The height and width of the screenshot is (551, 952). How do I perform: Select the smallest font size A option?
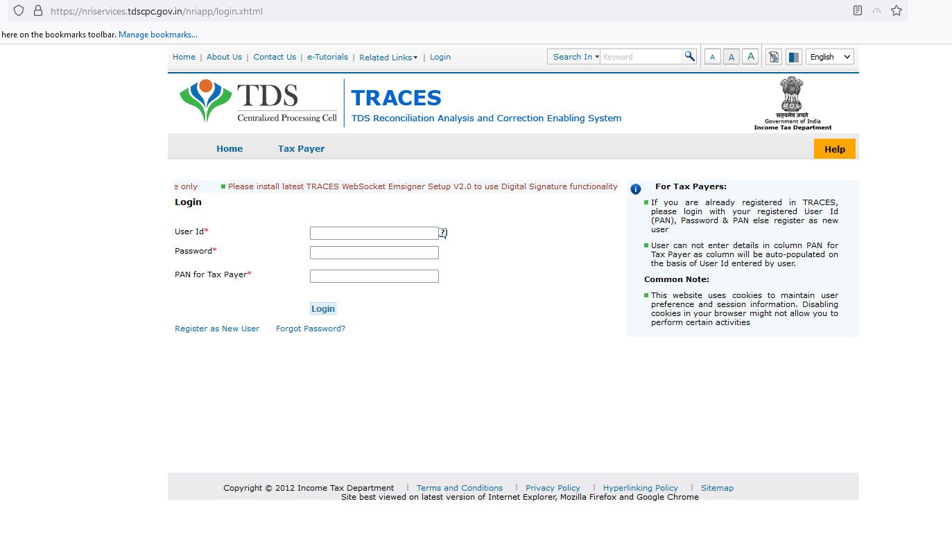(x=712, y=56)
